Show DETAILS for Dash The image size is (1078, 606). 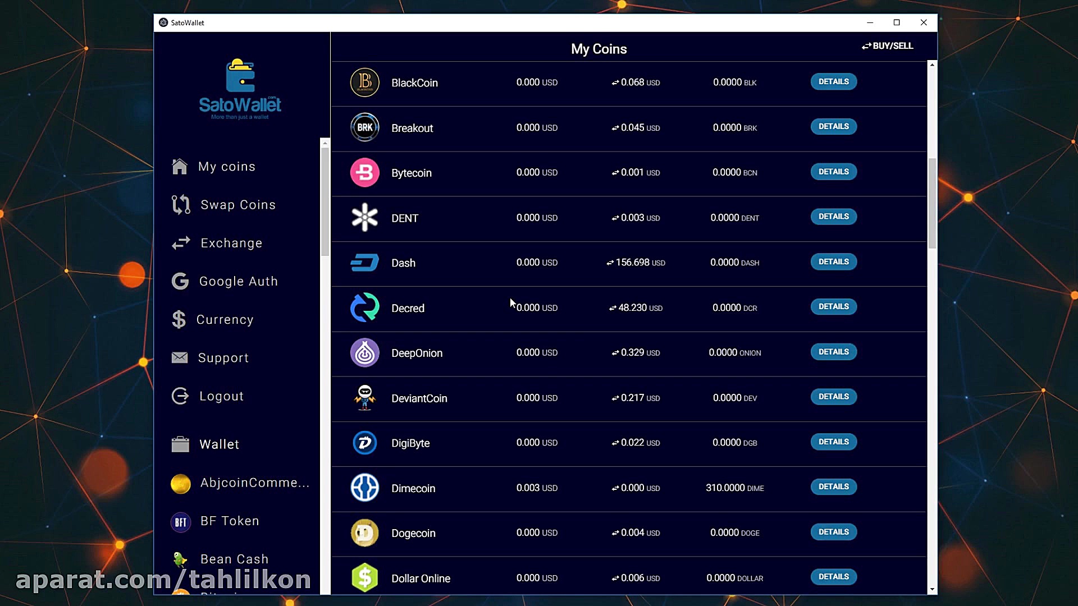[833, 262]
